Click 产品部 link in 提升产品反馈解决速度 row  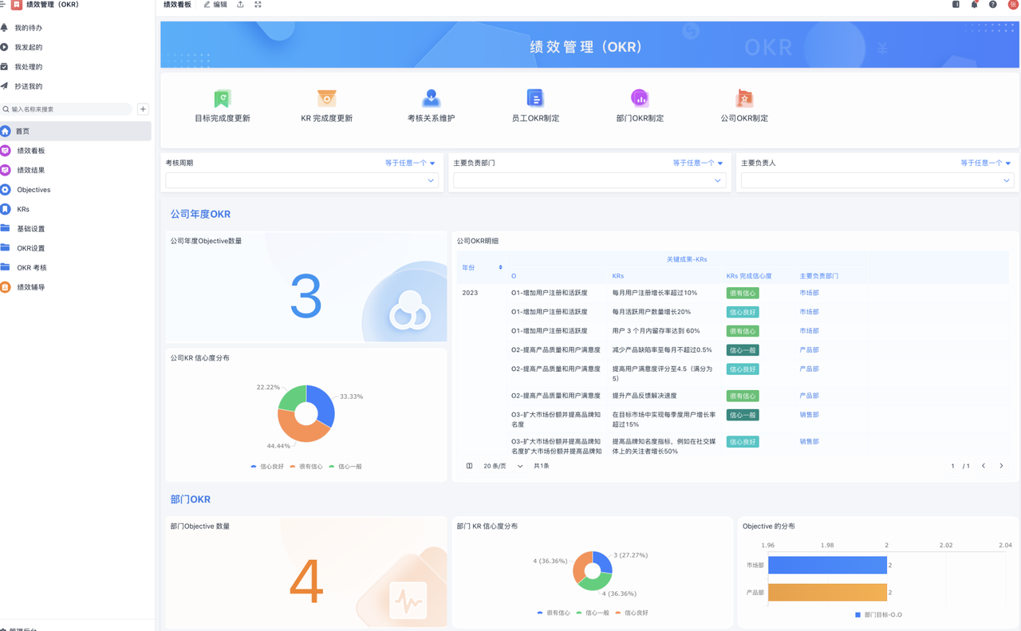[x=809, y=396]
